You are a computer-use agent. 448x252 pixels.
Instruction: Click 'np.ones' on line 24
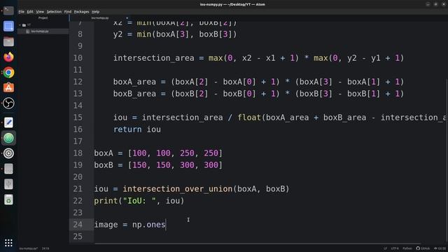[149, 225]
